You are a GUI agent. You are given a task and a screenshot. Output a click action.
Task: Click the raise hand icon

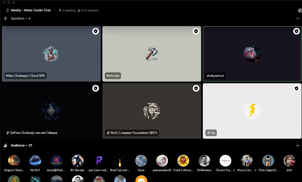(x=300, y=10)
